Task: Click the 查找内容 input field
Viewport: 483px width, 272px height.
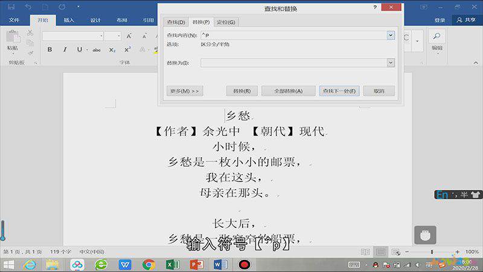Action: click(x=293, y=35)
